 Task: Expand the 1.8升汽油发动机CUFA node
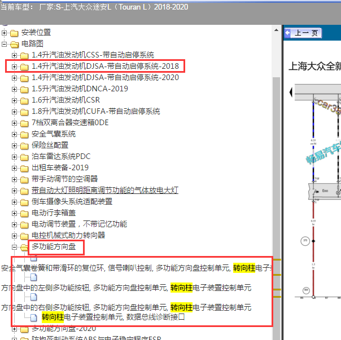point(14,112)
